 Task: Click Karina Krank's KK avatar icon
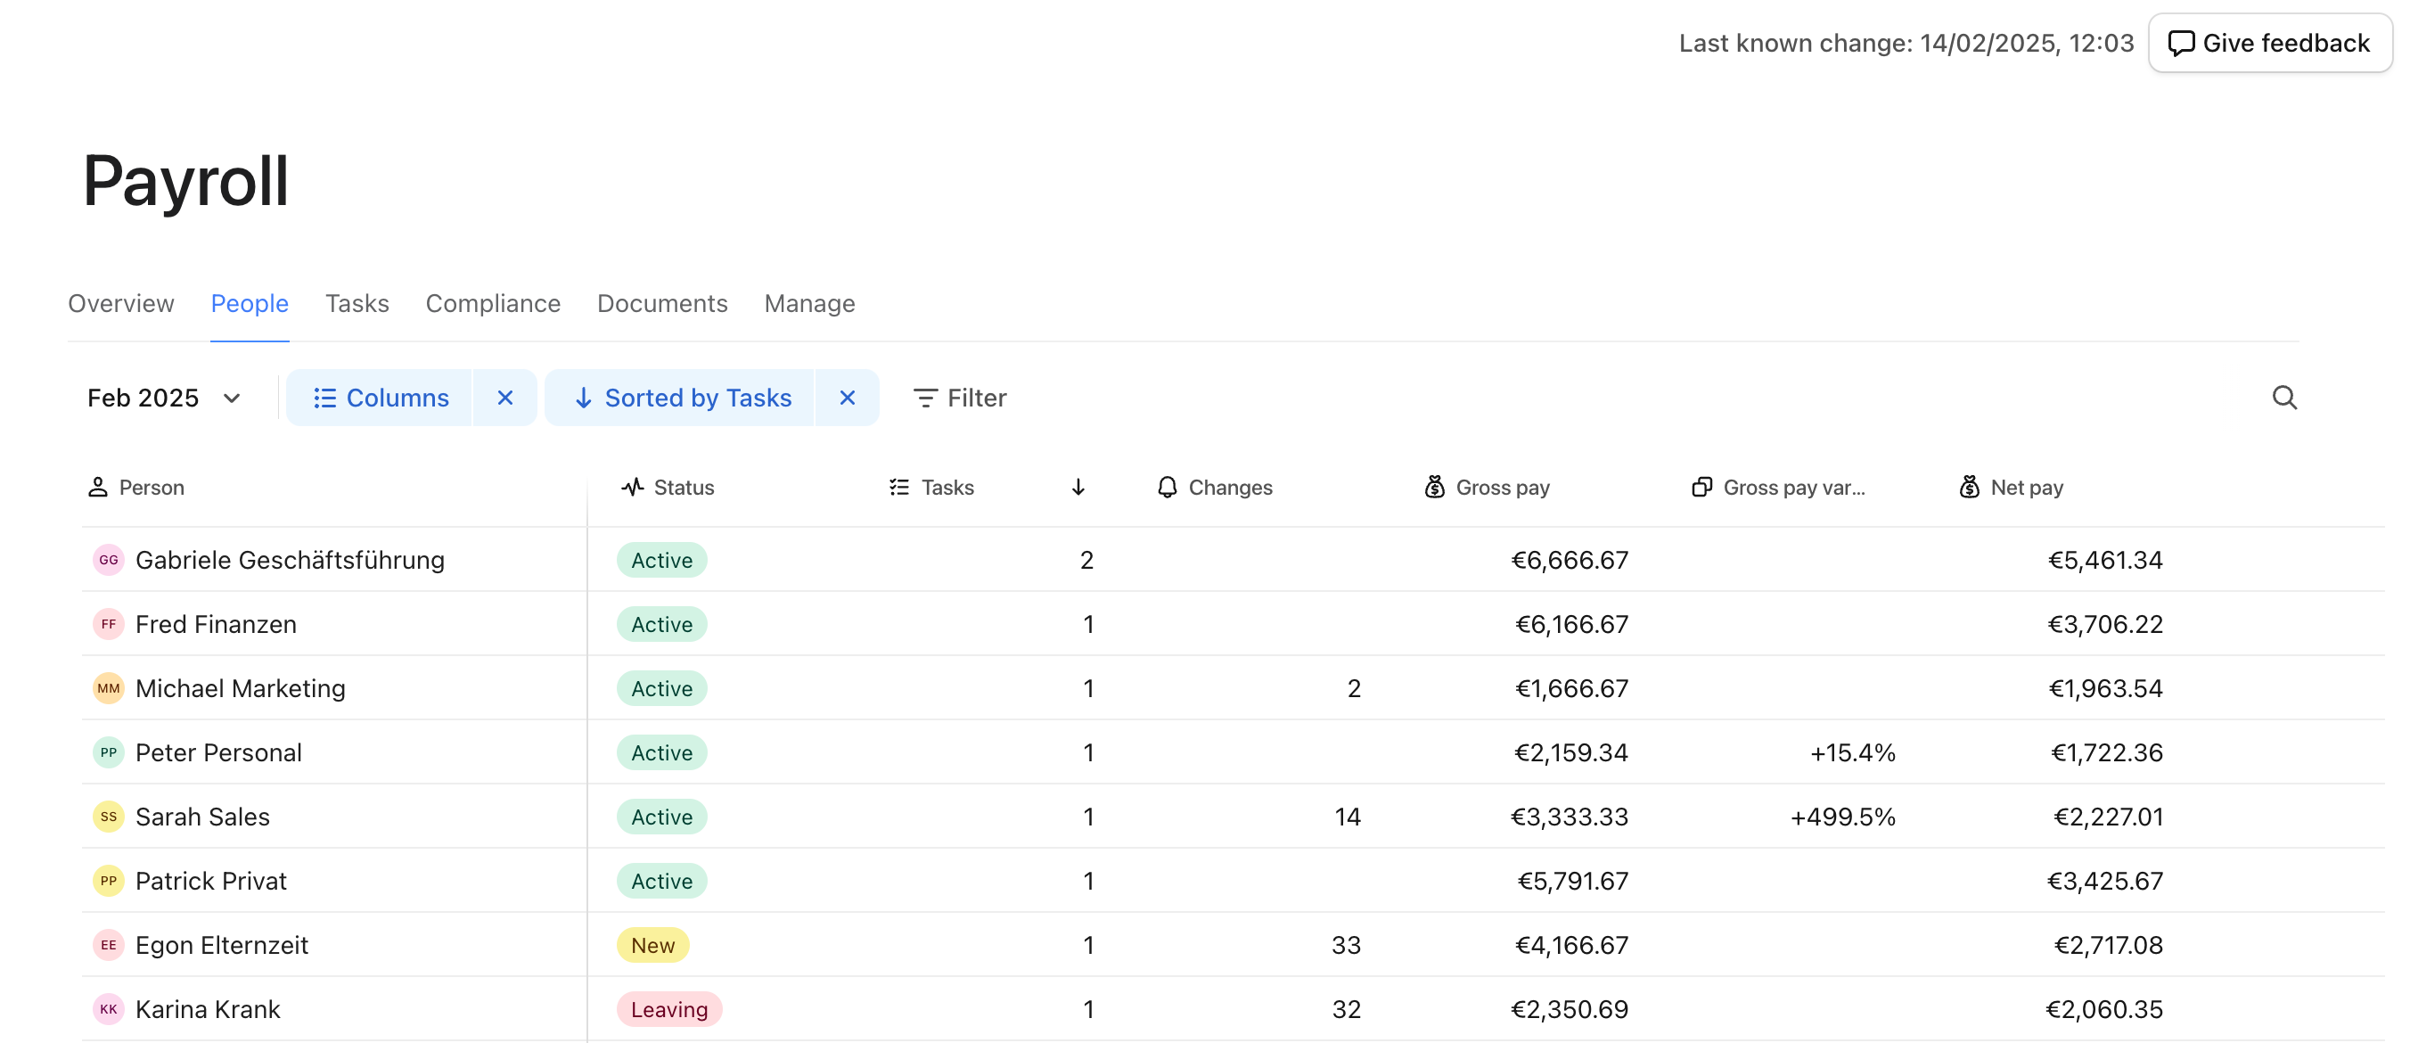point(109,1009)
